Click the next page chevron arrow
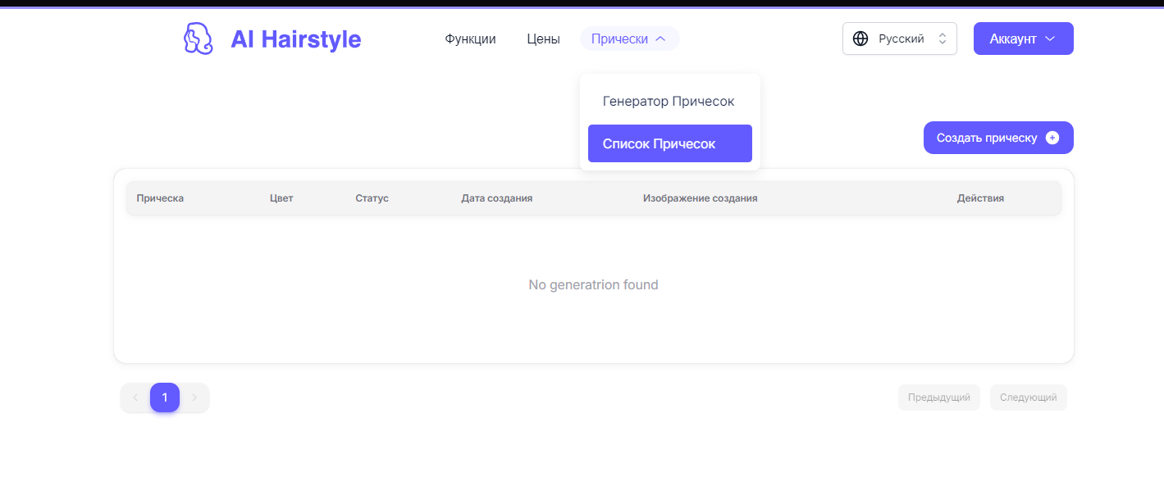Image resolution: width=1164 pixels, height=495 pixels. [x=194, y=397]
